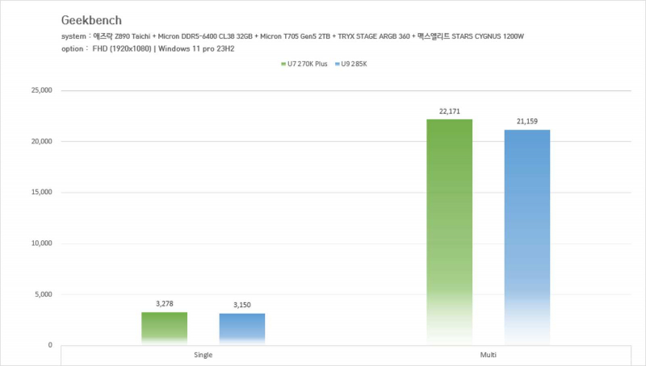Click the Geekbench chart title

[x=91, y=20]
